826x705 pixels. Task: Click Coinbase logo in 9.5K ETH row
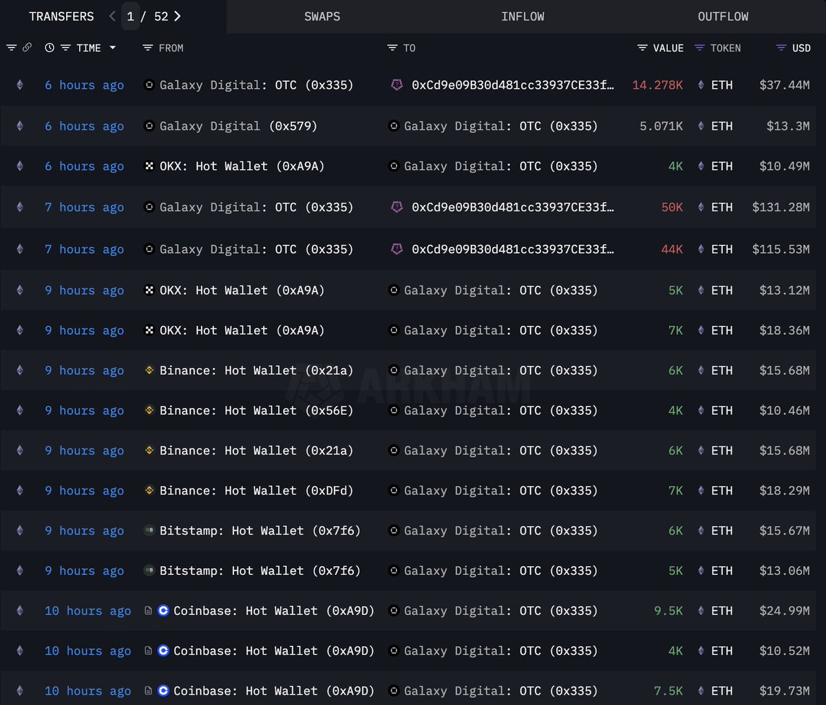click(x=163, y=610)
